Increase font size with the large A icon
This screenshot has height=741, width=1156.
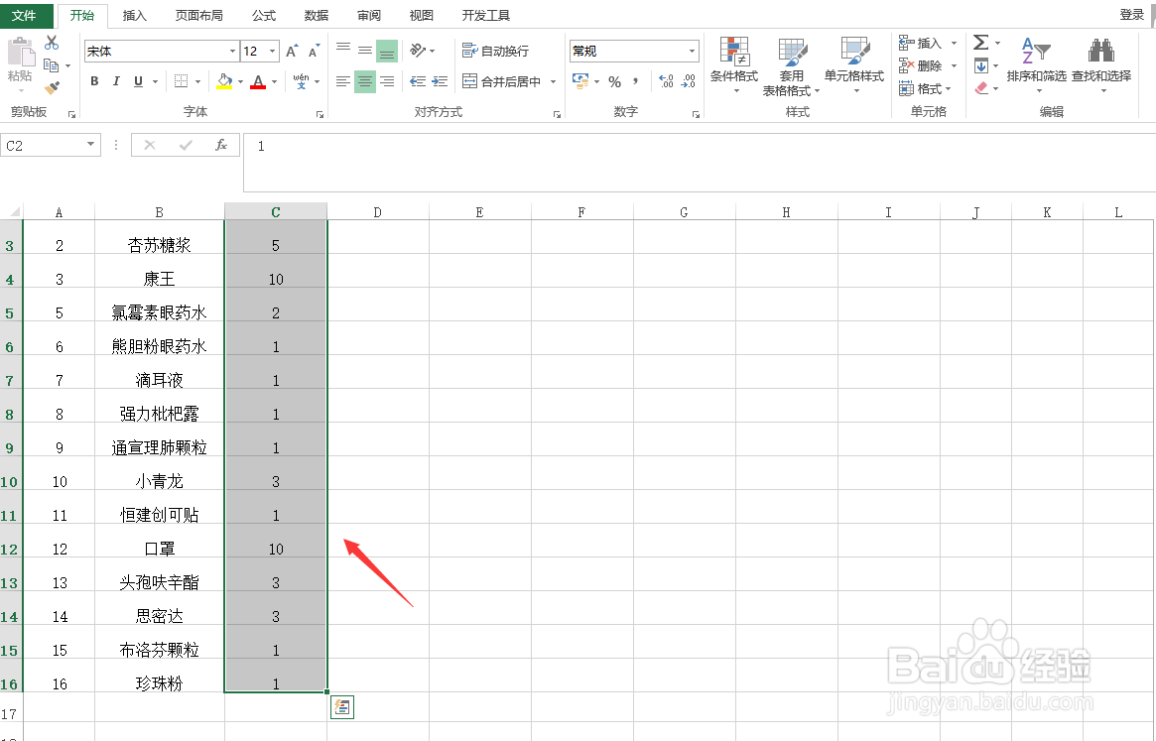[x=292, y=51]
